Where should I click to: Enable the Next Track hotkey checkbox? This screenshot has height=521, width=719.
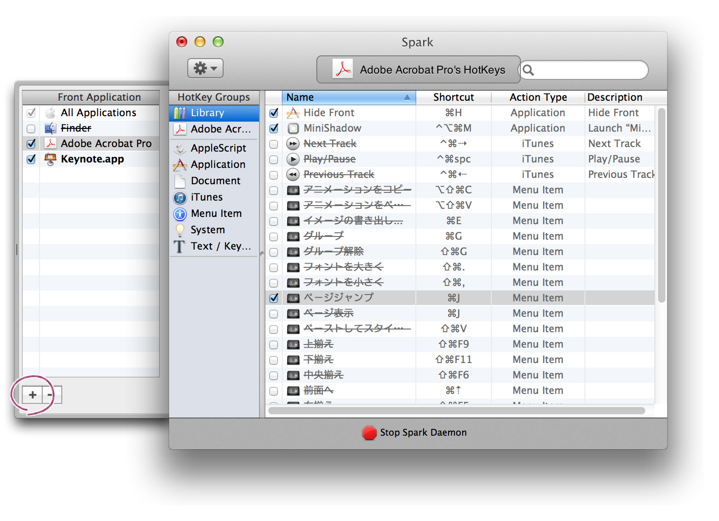[x=274, y=144]
